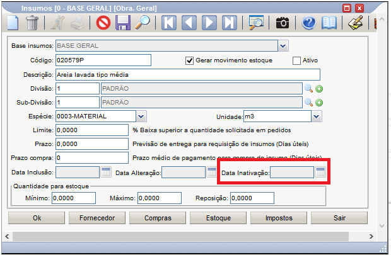Go to the next record
This screenshot has height=255, width=391.
click(209, 23)
